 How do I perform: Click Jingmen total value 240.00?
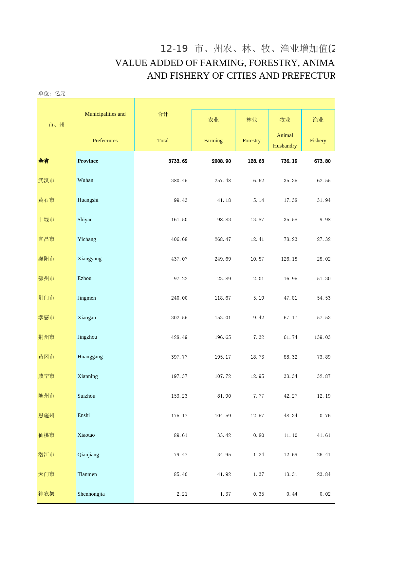(179, 298)
